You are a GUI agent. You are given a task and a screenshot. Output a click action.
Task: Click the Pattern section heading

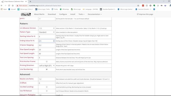[x=24, y=24]
